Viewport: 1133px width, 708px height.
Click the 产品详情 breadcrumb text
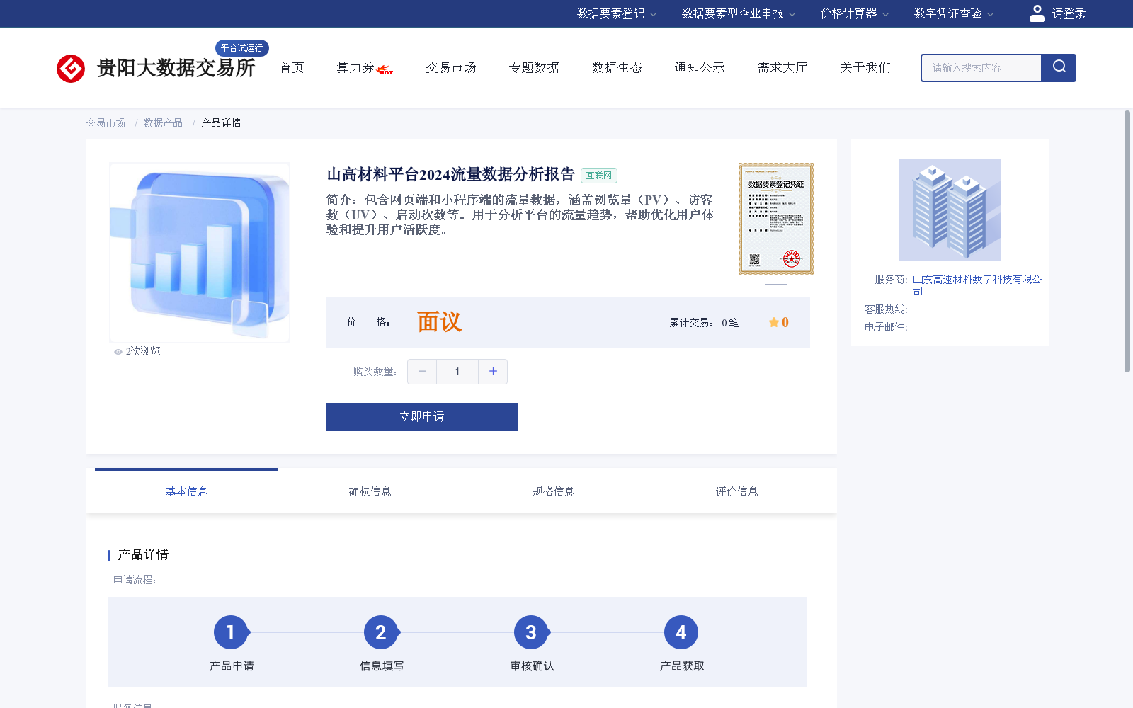(x=221, y=123)
